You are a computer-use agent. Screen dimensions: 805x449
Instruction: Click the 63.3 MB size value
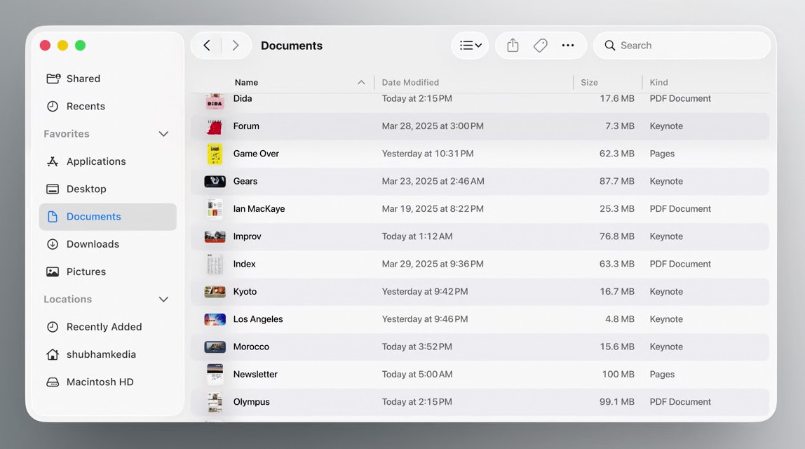pos(616,264)
